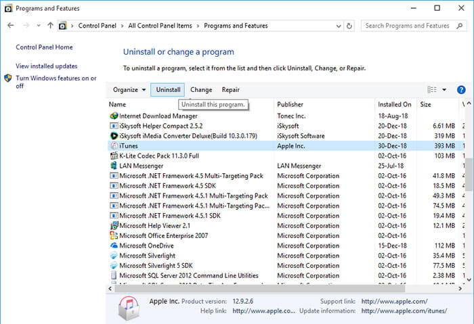Navigate up one level with up arrow
The width and height of the screenshot is (474, 324).
coord(50,26)
